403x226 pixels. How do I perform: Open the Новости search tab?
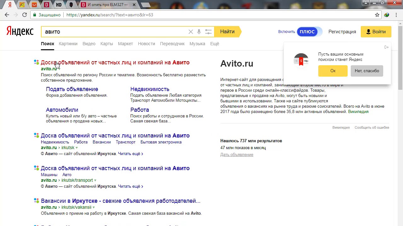point(146,44)
